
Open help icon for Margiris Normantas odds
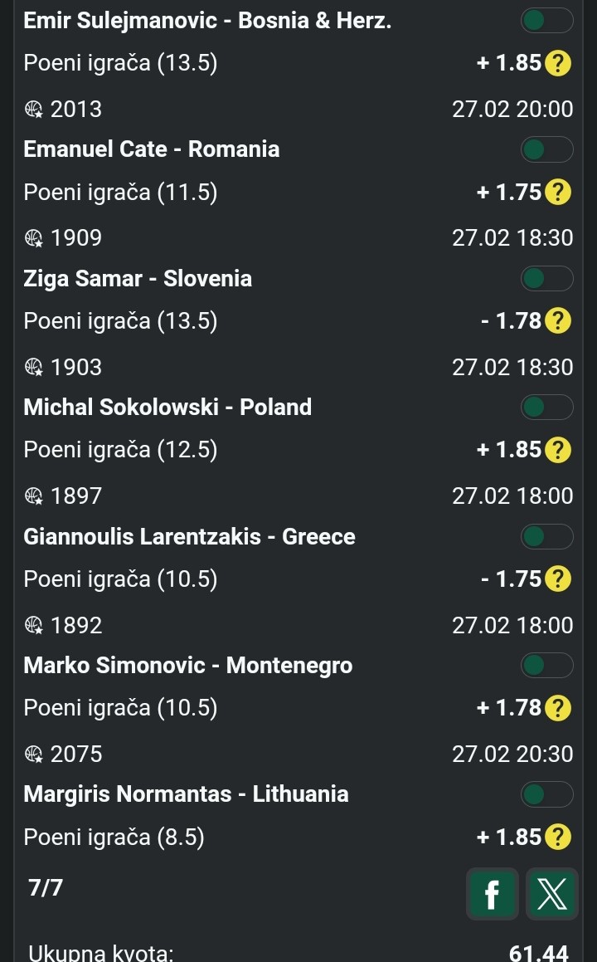[560, 837]
